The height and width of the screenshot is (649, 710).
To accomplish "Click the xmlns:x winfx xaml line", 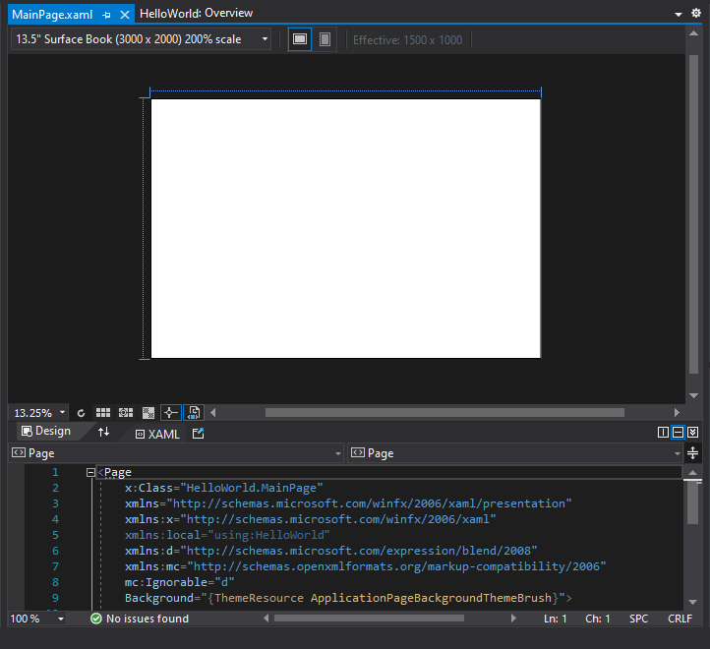I will (x=310, y=519).
